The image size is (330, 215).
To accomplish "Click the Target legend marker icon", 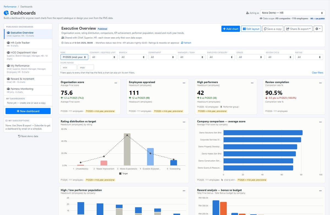I will (120, 174).
